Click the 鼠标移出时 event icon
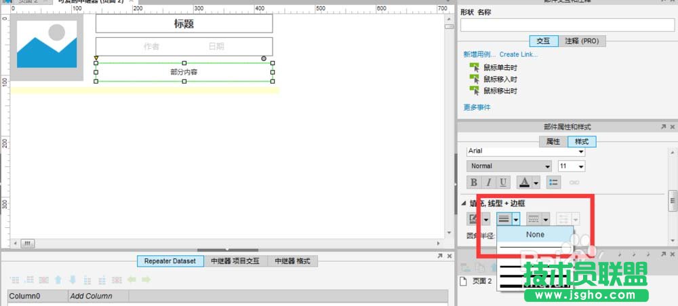Image resolution: width=678 pixels, height=306 pixels. (x=475, y=91)
